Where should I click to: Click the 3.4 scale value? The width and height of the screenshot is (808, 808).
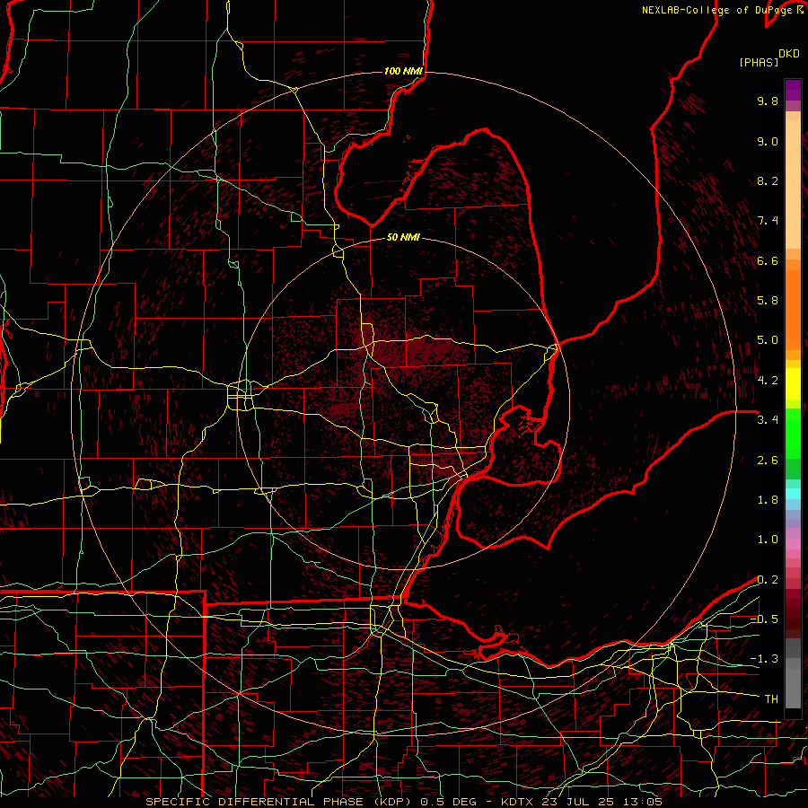[x=768, y=420]
